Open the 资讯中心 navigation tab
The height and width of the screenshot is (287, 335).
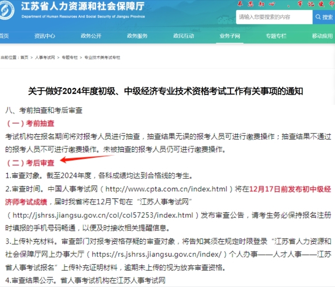click(45, 36)
